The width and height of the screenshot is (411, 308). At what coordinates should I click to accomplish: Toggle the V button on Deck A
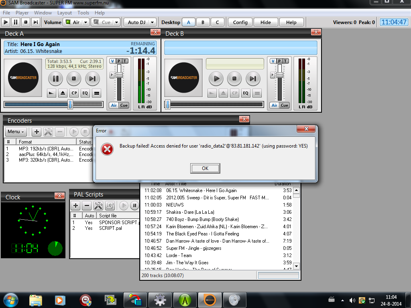(112, 61)
